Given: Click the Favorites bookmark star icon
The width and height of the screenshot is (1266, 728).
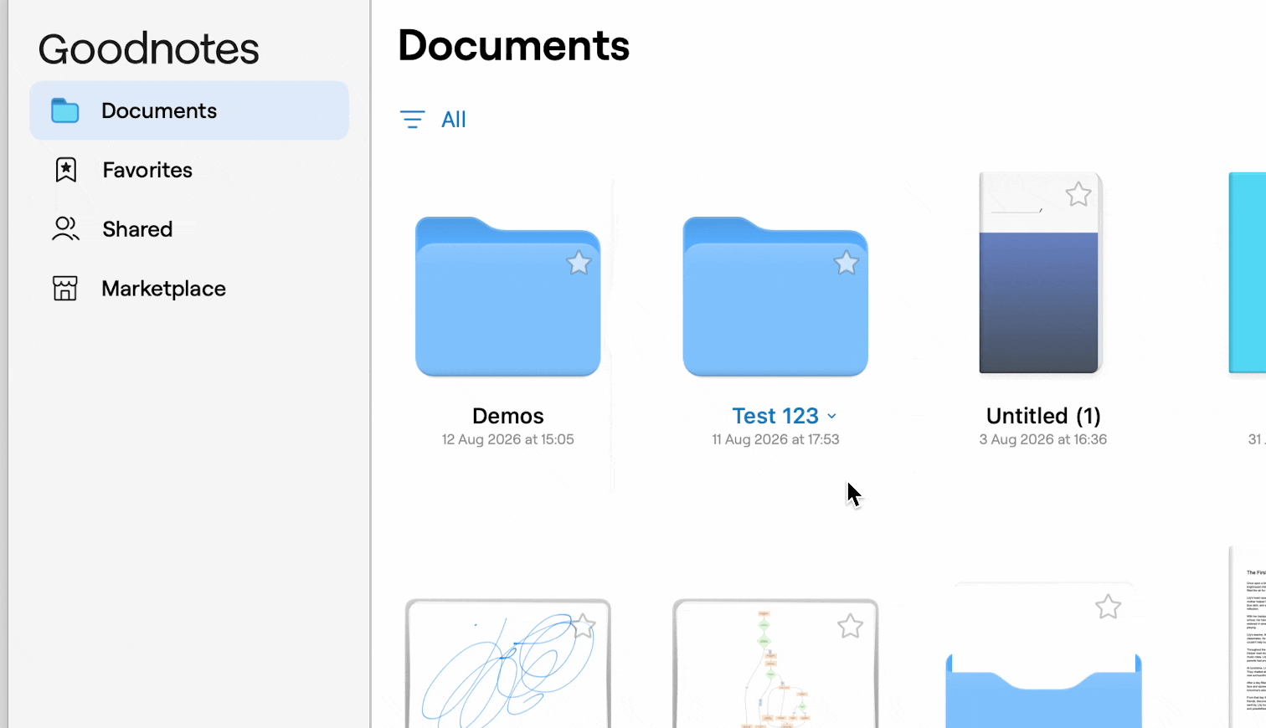Looking at the screenshot, I should click(65, 170).
